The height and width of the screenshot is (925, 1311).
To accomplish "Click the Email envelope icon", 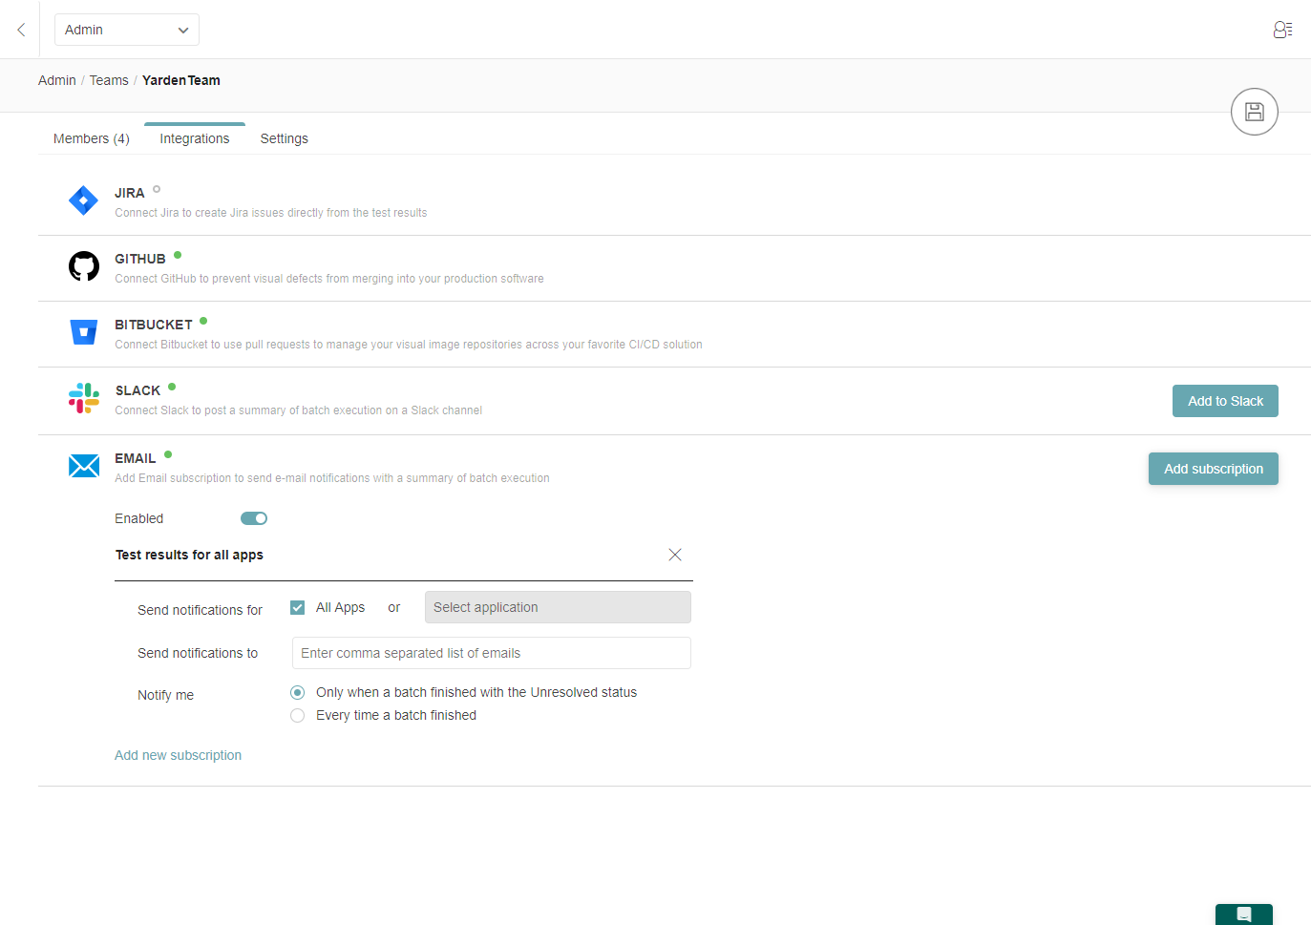I will click(x=84, y=466).
